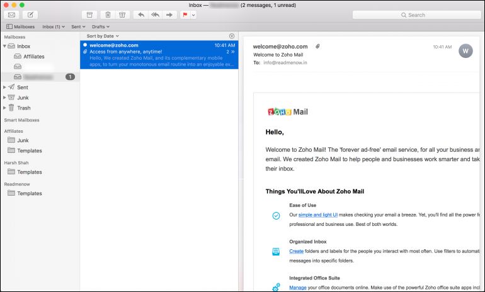This screenshot has height=292, width=485.
Task: Click recipient info@readmenow.in address
Action: point(285,62)
